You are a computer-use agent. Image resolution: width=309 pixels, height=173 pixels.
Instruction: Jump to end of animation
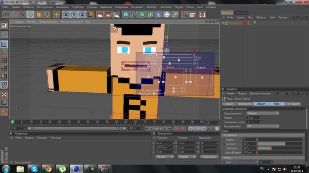coord(169,129)
